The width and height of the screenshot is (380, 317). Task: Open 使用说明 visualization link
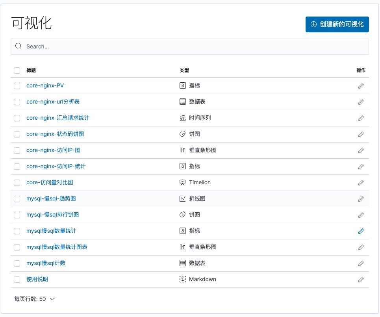tap(37, 279)
